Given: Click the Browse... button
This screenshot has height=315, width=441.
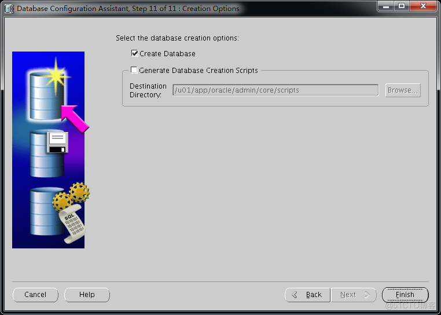Looking at the screenshot, I should tap(403, 90).
